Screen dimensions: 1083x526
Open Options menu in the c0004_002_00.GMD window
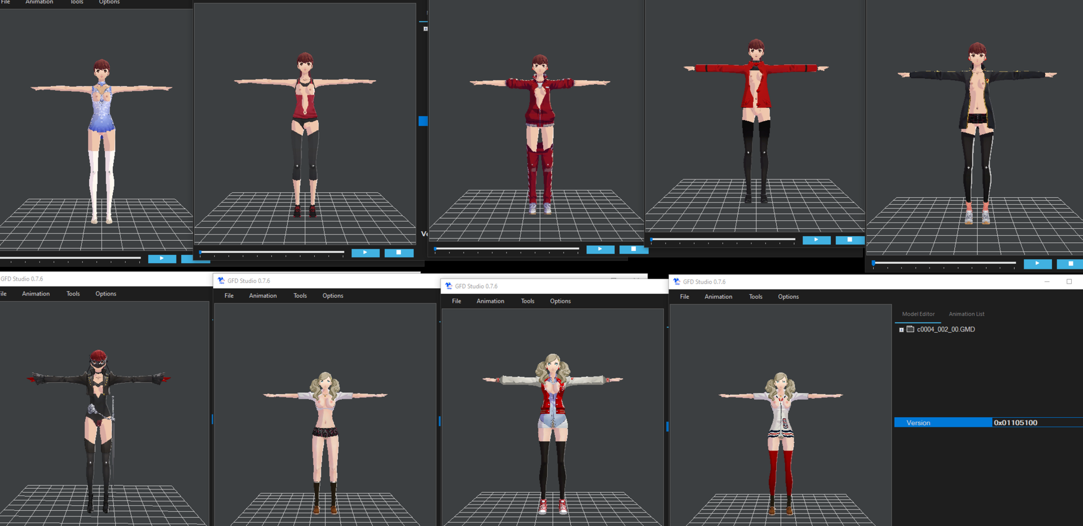coord(789,297)
